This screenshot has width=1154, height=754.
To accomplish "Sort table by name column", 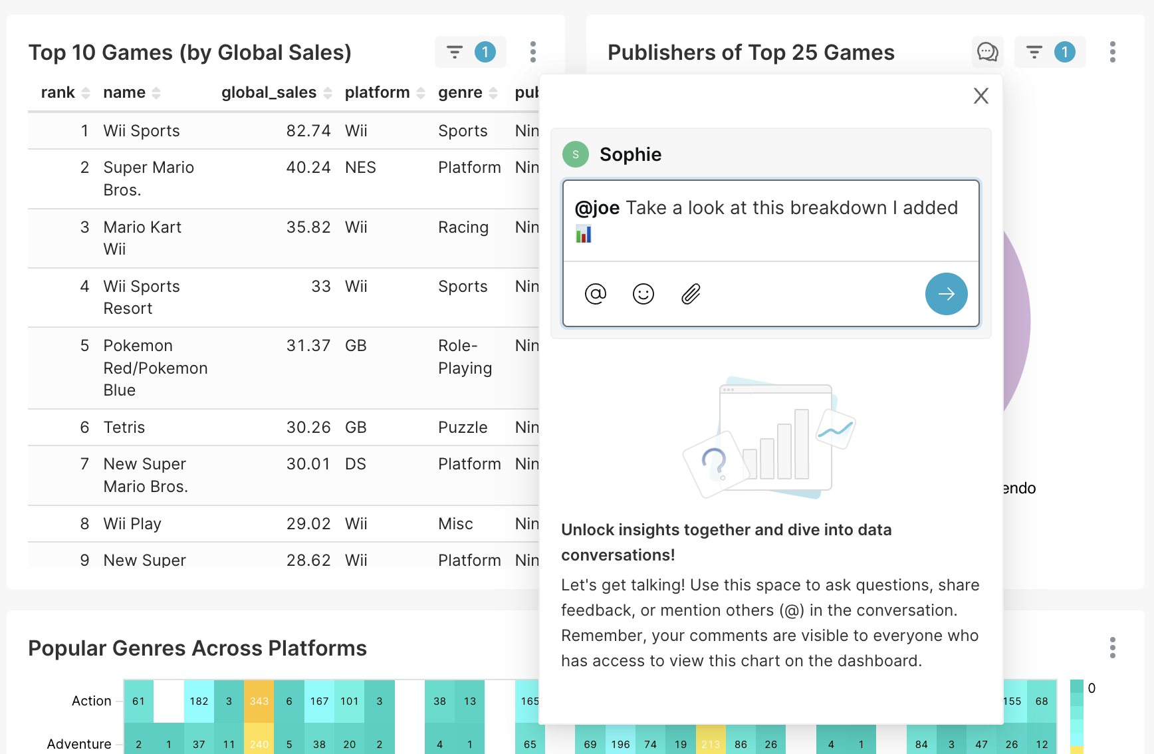I will (x=132, y=92).
